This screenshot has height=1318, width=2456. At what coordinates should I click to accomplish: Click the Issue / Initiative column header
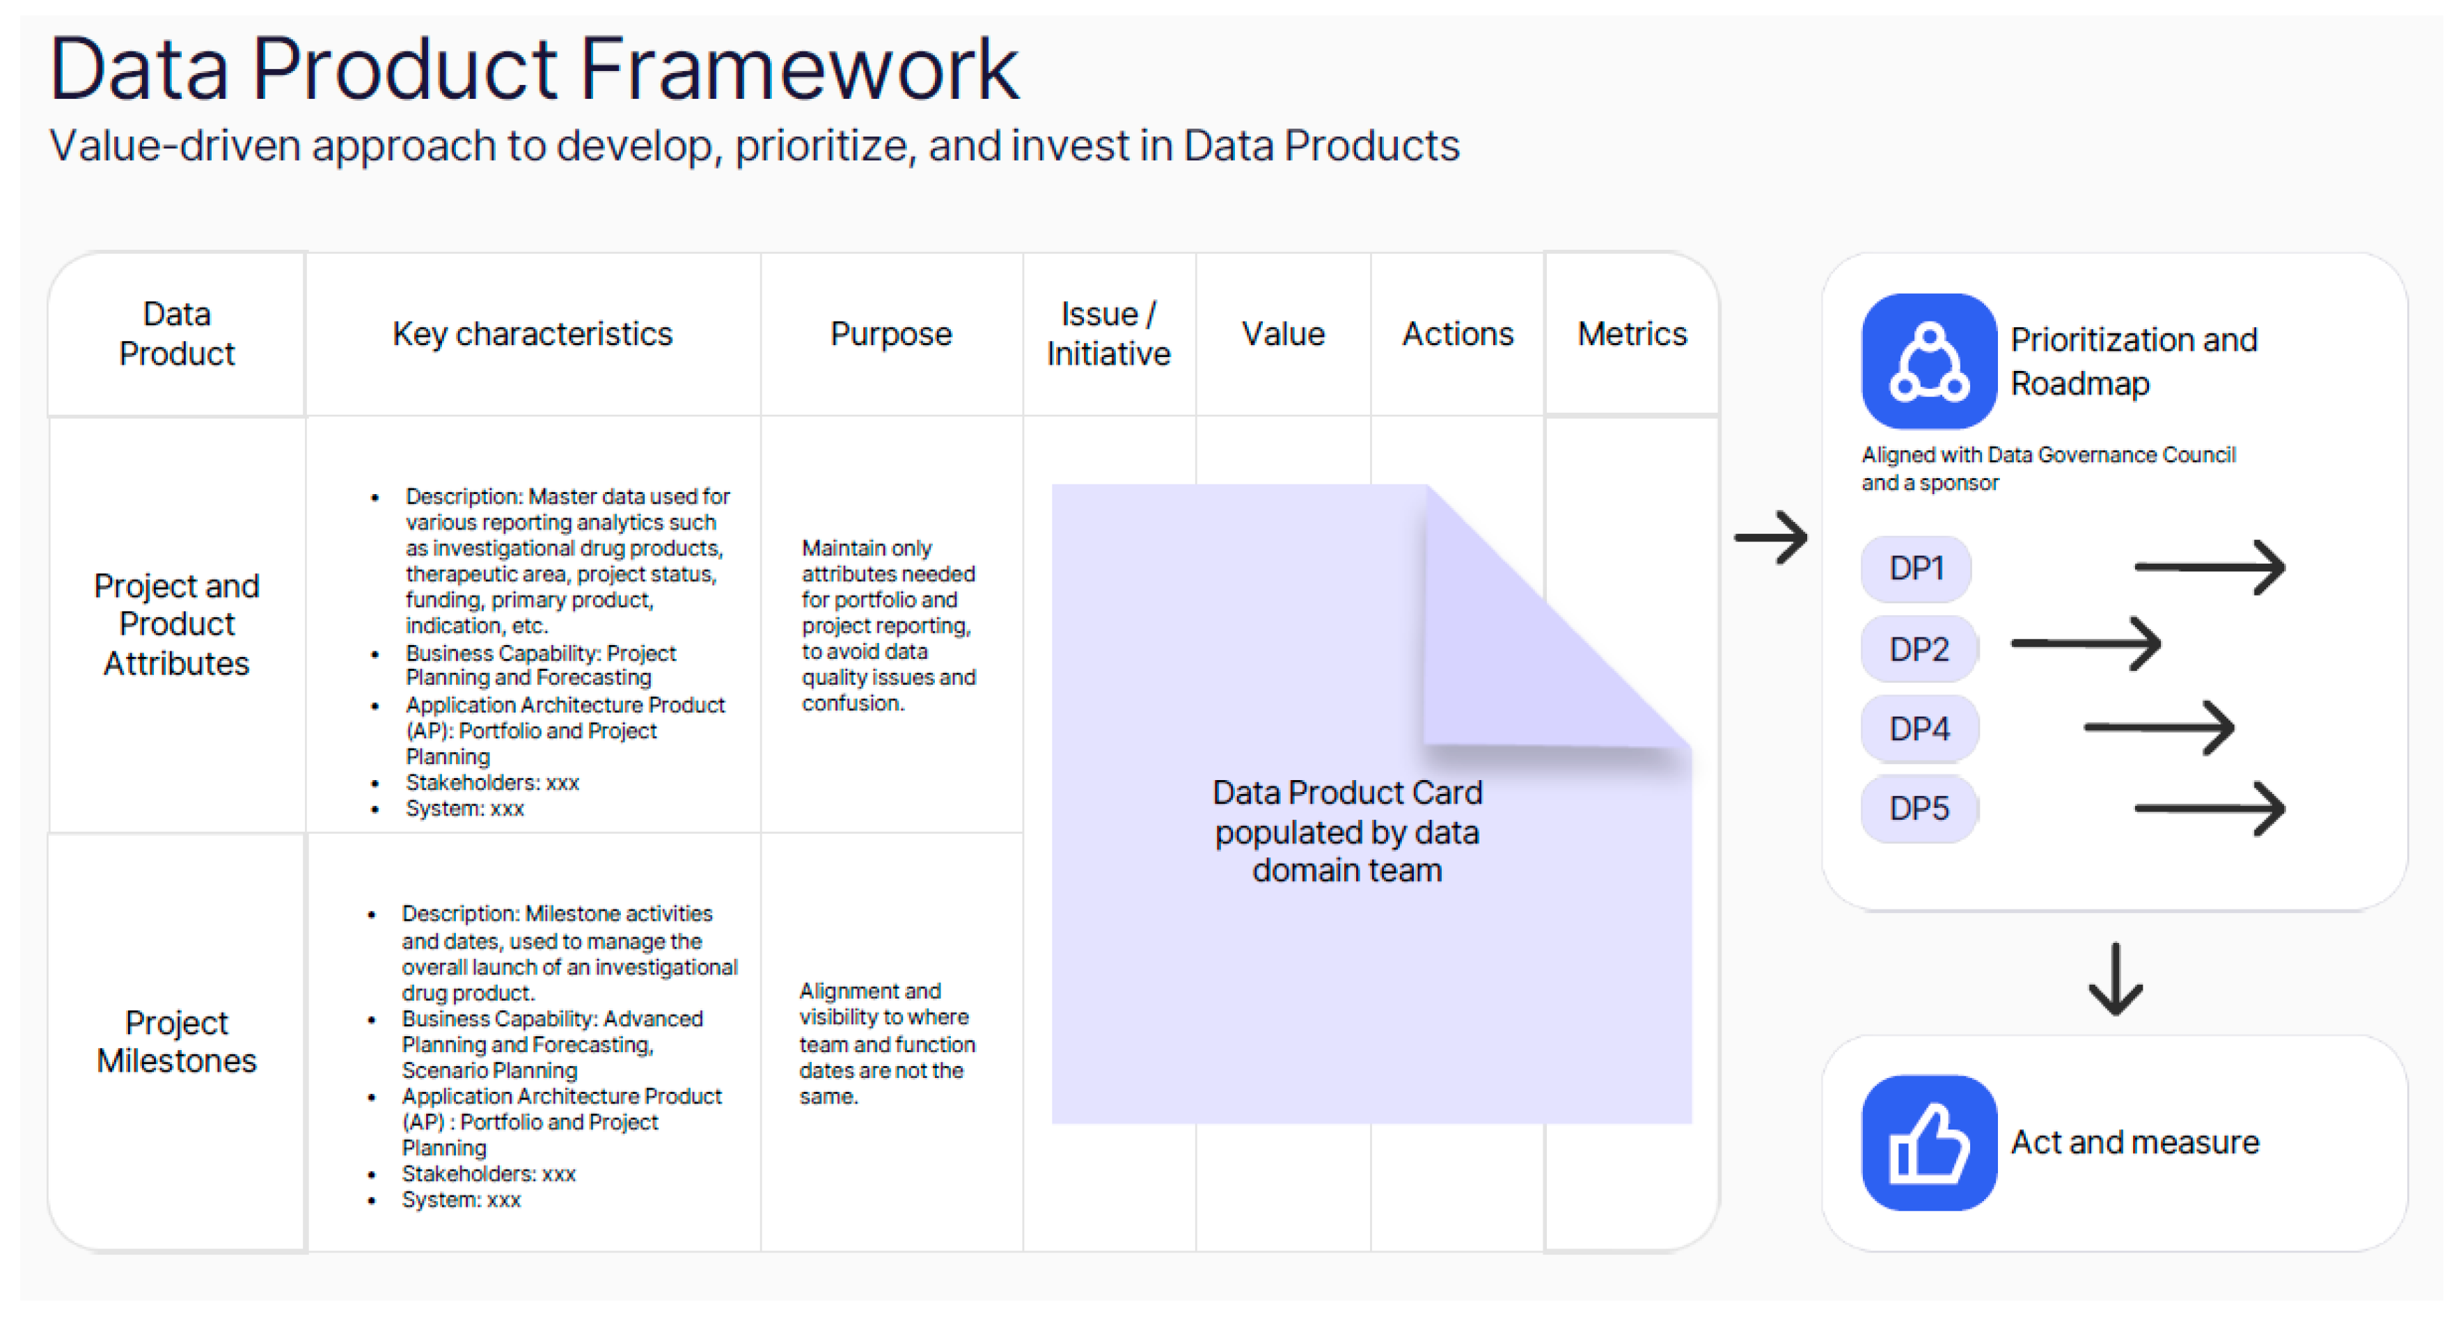click(1108, 335)
